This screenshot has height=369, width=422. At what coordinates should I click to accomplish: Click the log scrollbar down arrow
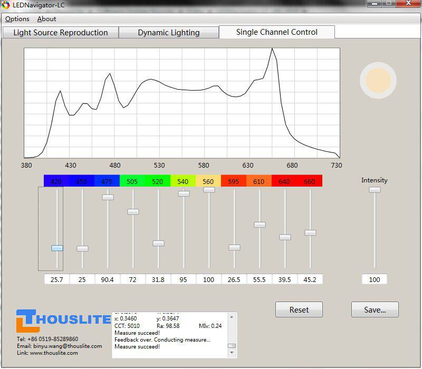(x=232, y=353)
